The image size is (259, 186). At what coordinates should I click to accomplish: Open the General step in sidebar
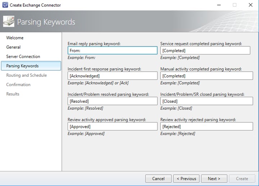coord(13,47)
